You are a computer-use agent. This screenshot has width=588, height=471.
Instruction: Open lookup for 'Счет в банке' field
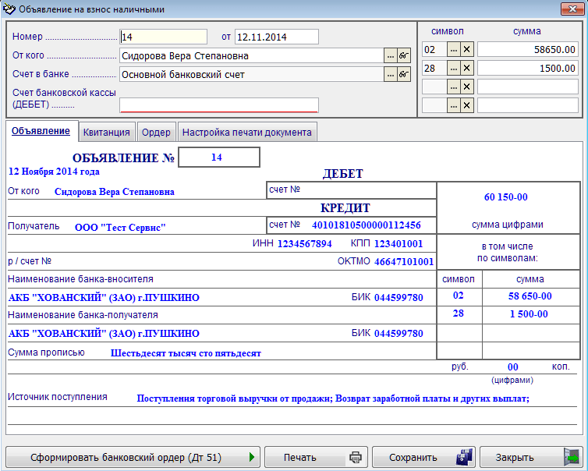[x=391, y=74]
